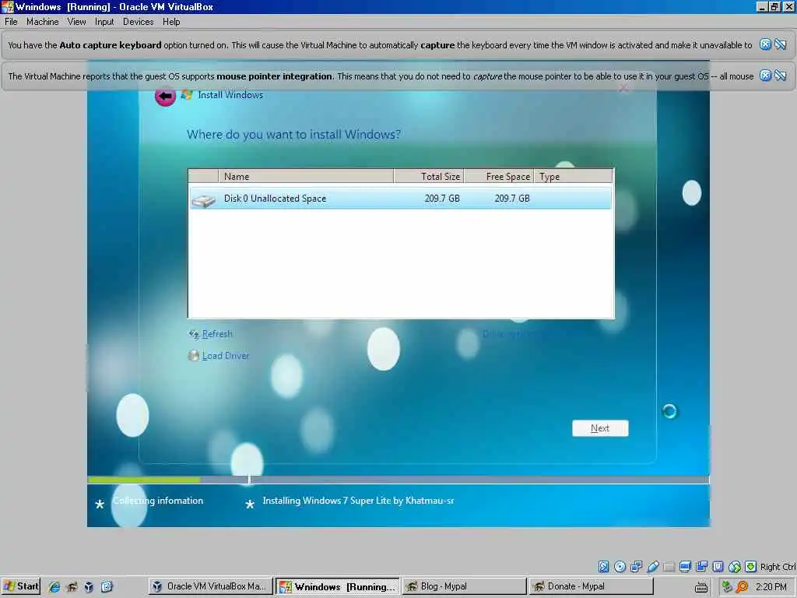This screenshot has height=598, width=797.
Task: Click the Right Ctrl host key label
Action: (x=778, y=567)
